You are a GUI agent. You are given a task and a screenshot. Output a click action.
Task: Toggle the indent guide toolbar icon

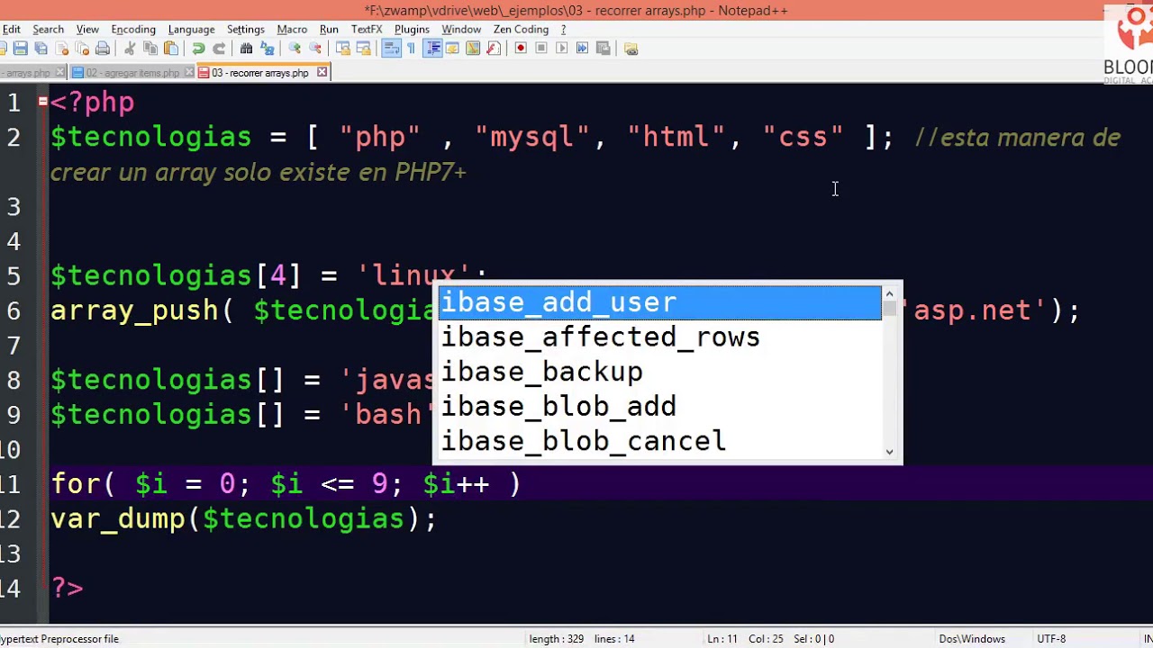click(432, 49)
